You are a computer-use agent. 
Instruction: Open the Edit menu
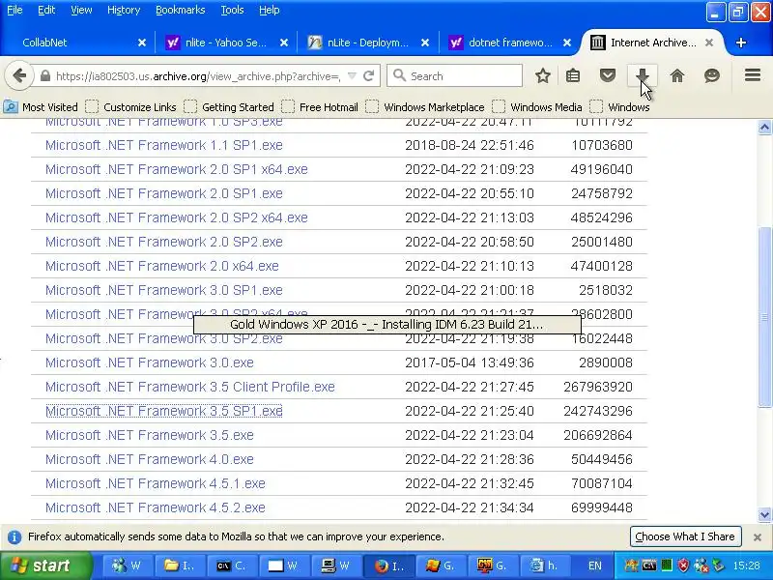46,10
